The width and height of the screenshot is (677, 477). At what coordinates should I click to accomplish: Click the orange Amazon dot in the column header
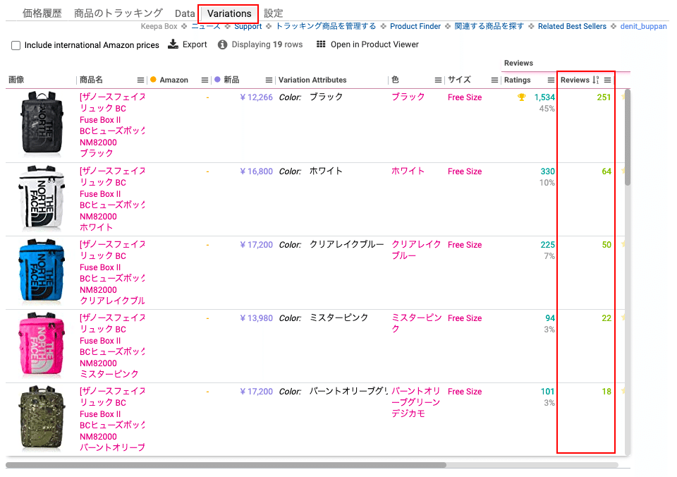click(153, 80)
